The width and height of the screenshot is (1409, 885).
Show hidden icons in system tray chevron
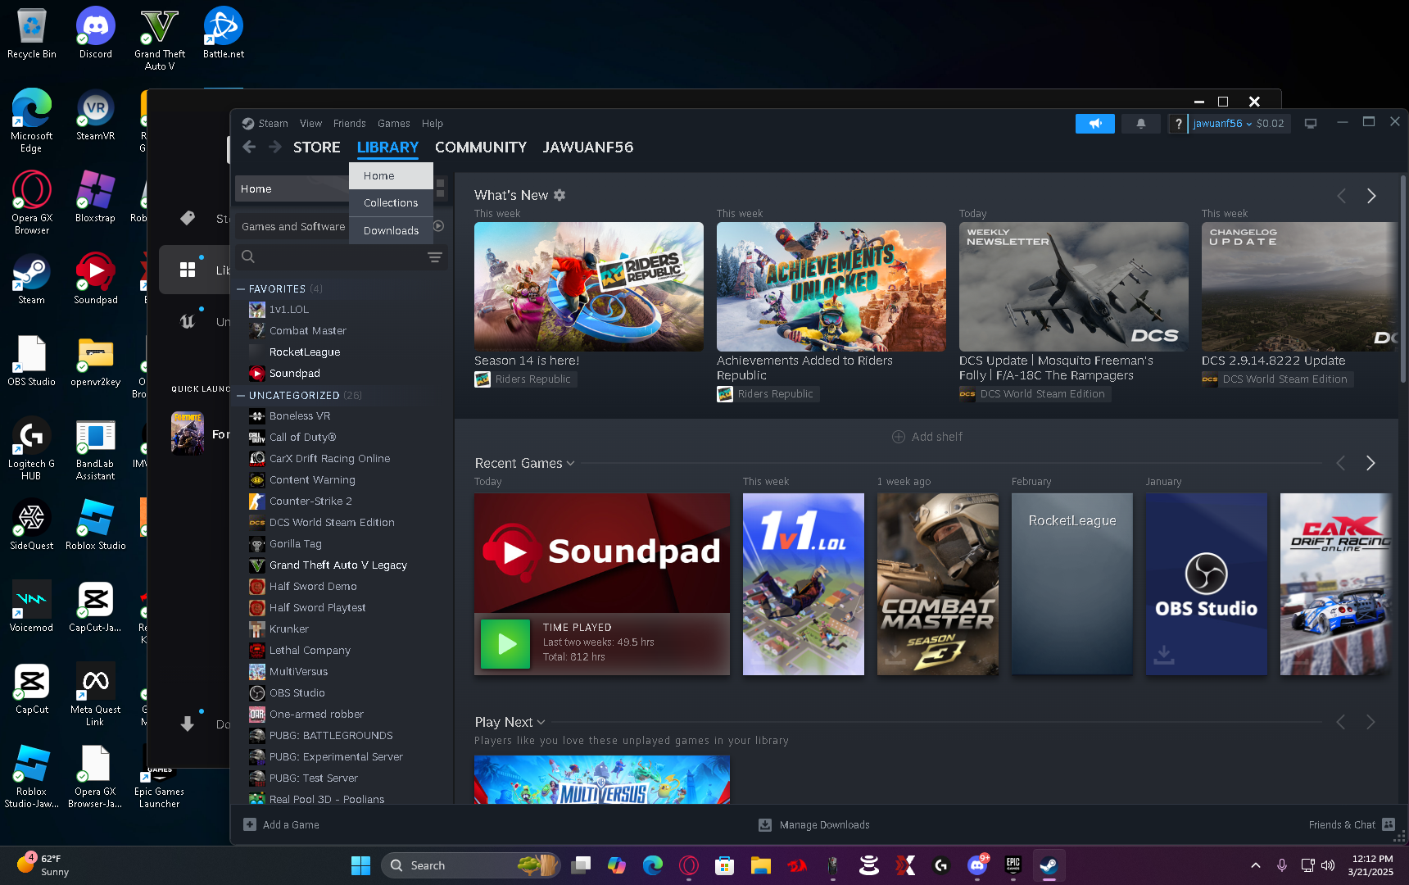(x=1255, y=865)
